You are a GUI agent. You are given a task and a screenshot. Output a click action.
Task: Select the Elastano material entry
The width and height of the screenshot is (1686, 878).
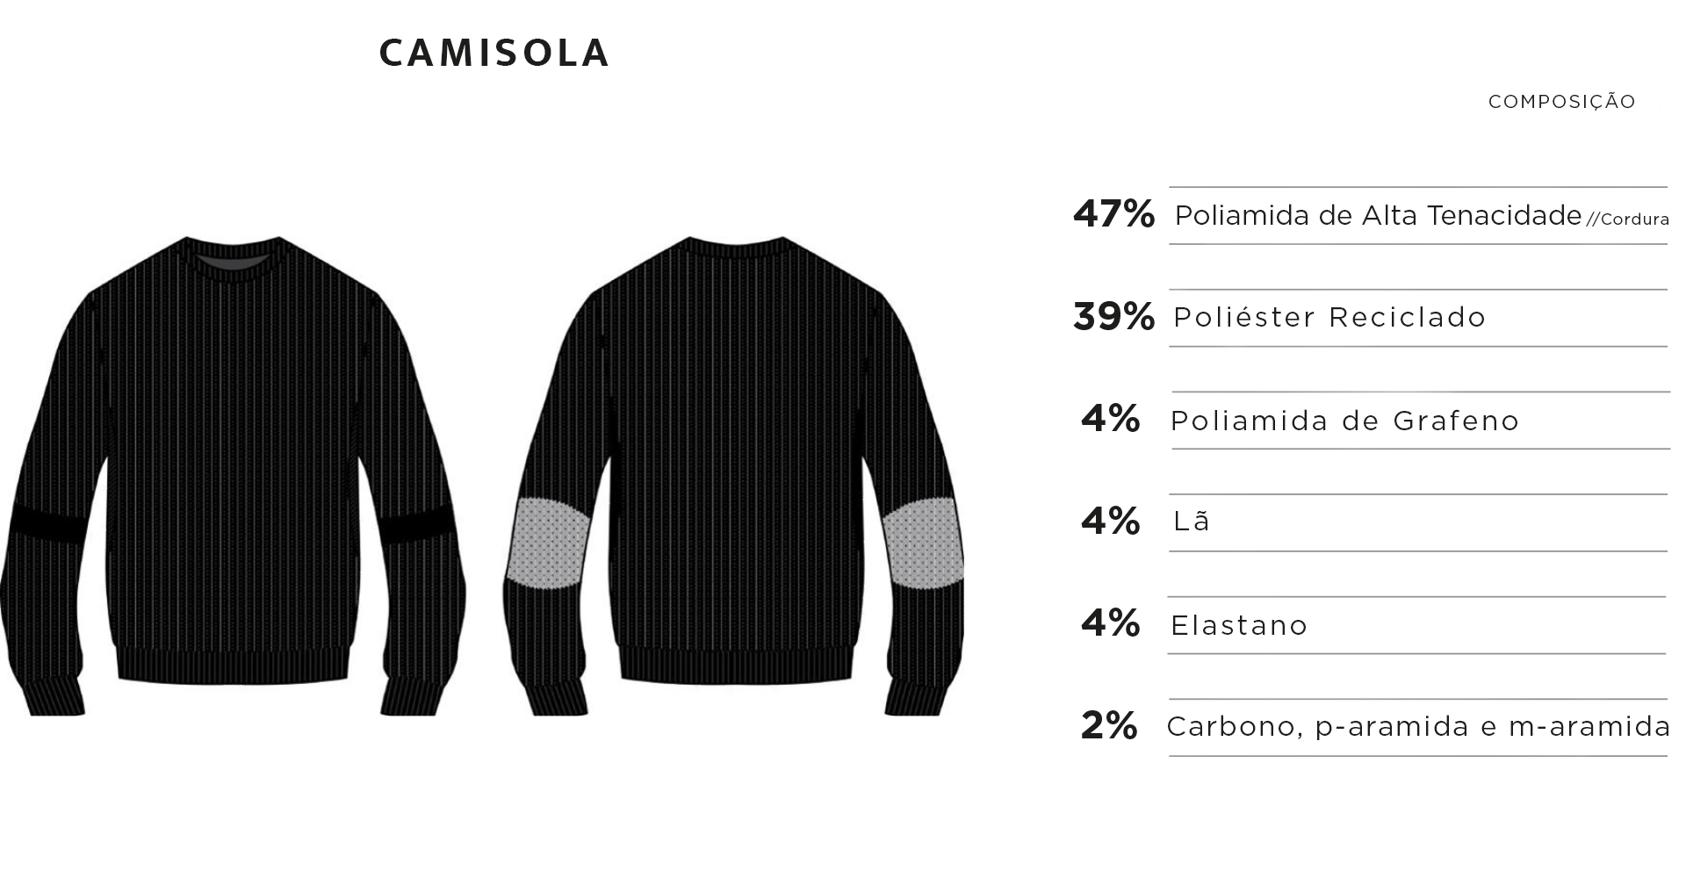click(1239, 625)
